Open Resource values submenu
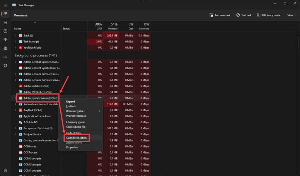This screenshot has width=300, height=176. (81, 111)
